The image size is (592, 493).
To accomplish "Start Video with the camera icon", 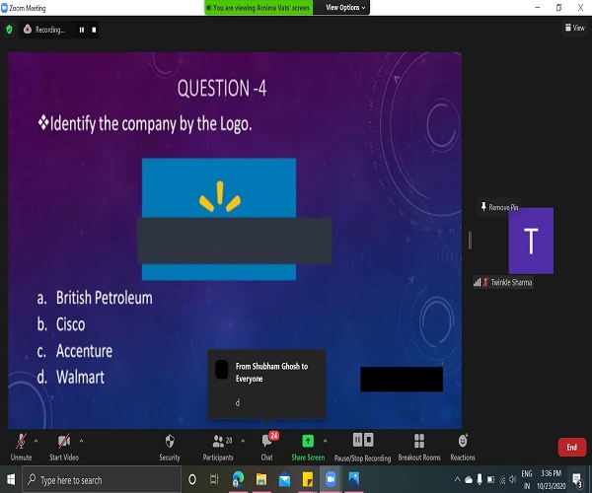I will pos(64,447).
